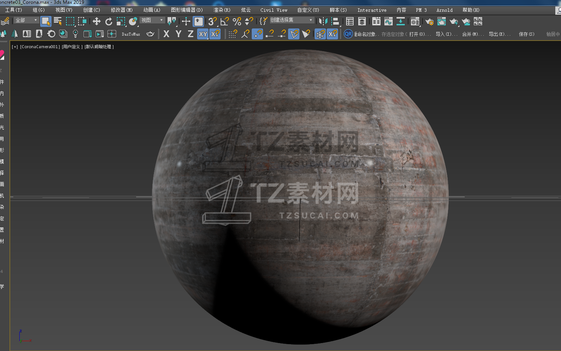Viewport: 561px width, 351px height.
Task: Open the 渲染(R) menu
Action: tap(222, 10)
